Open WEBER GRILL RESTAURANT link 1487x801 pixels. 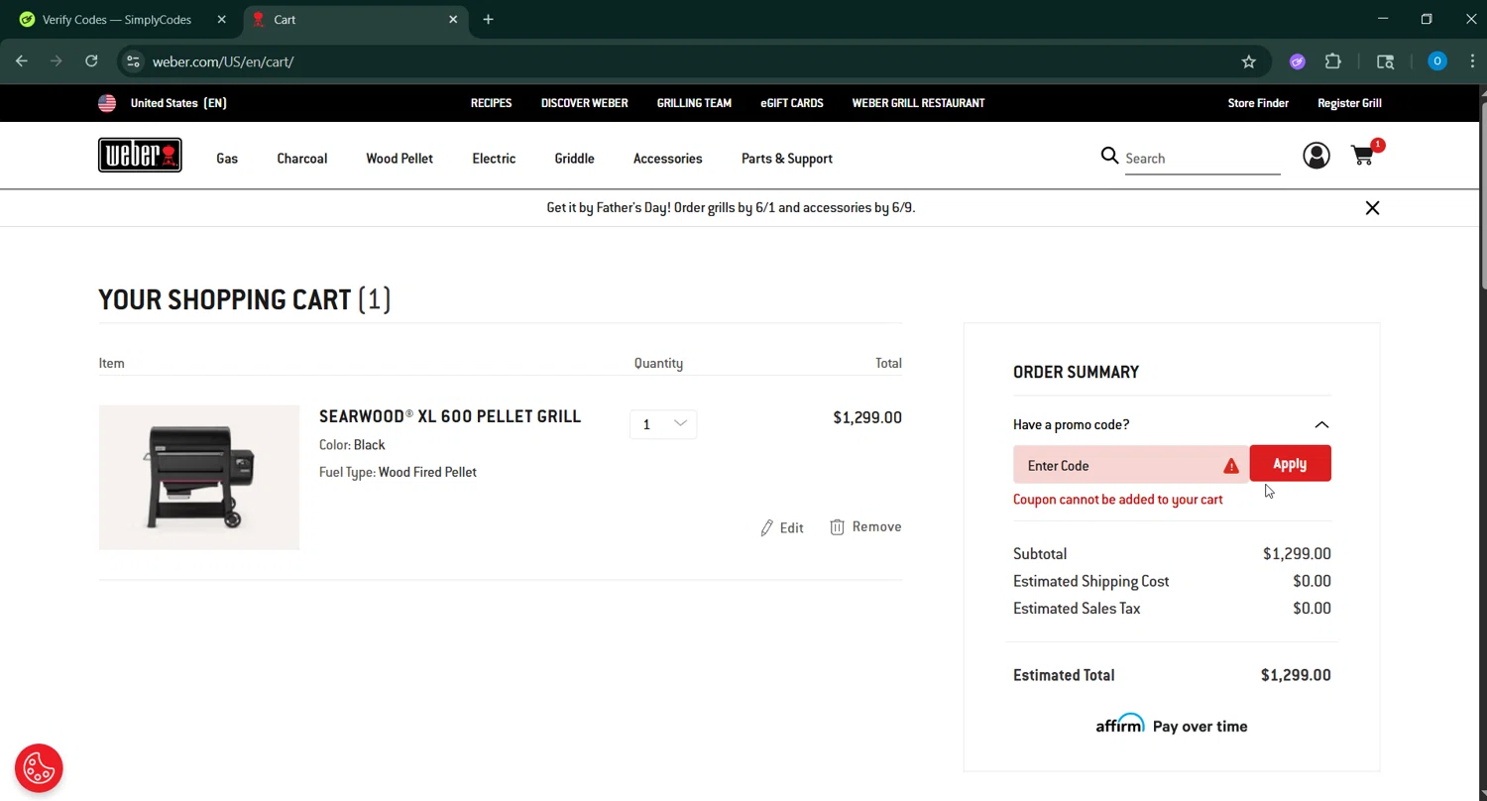[919, 103]
